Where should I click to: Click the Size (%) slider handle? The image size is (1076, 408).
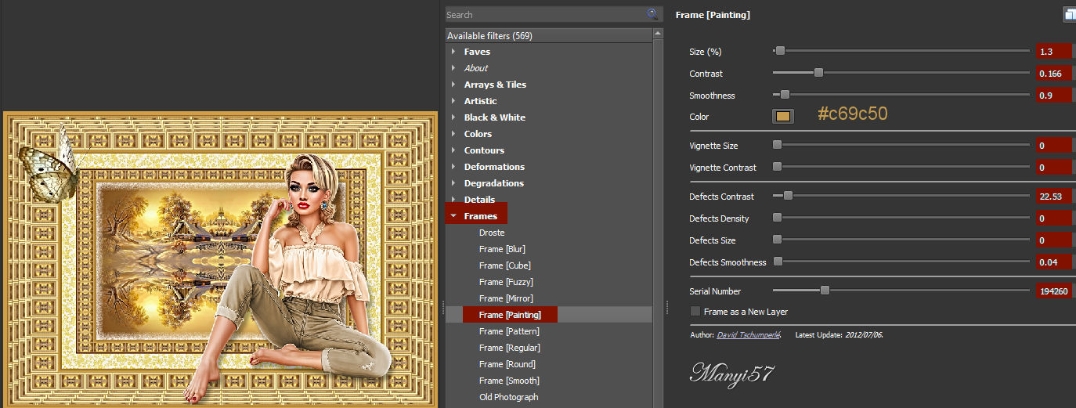[779, 51]
